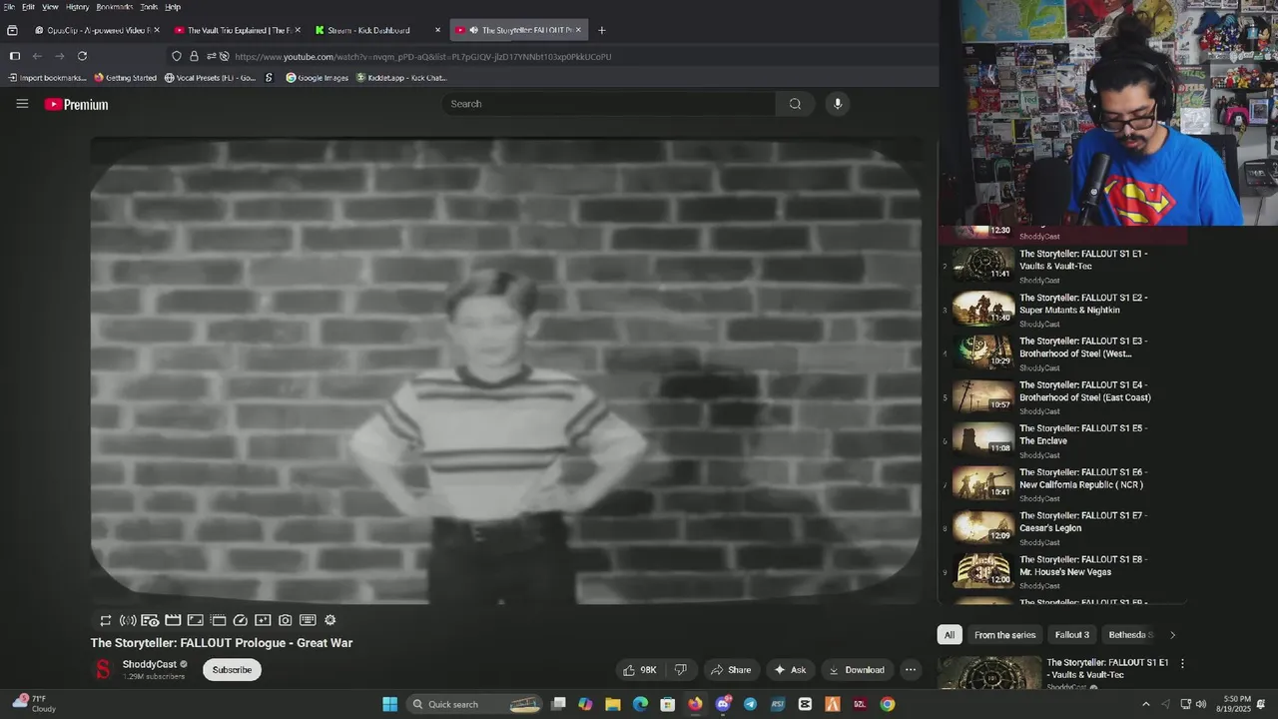The height and width of the screenshot is (719, 1278).
Task: Open the Google Images bookmark
Action: tap(318, 78)
